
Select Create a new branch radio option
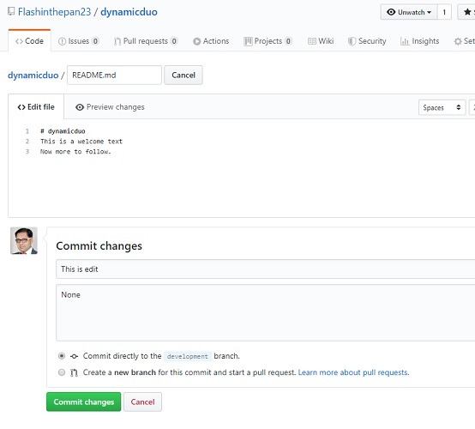click(x=62, y=372)
